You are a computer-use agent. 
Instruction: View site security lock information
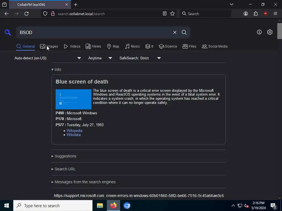click(53, 14)
